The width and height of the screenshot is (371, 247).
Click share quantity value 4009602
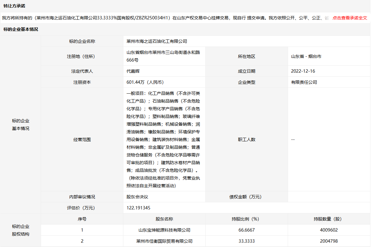[x=329, y=230]
